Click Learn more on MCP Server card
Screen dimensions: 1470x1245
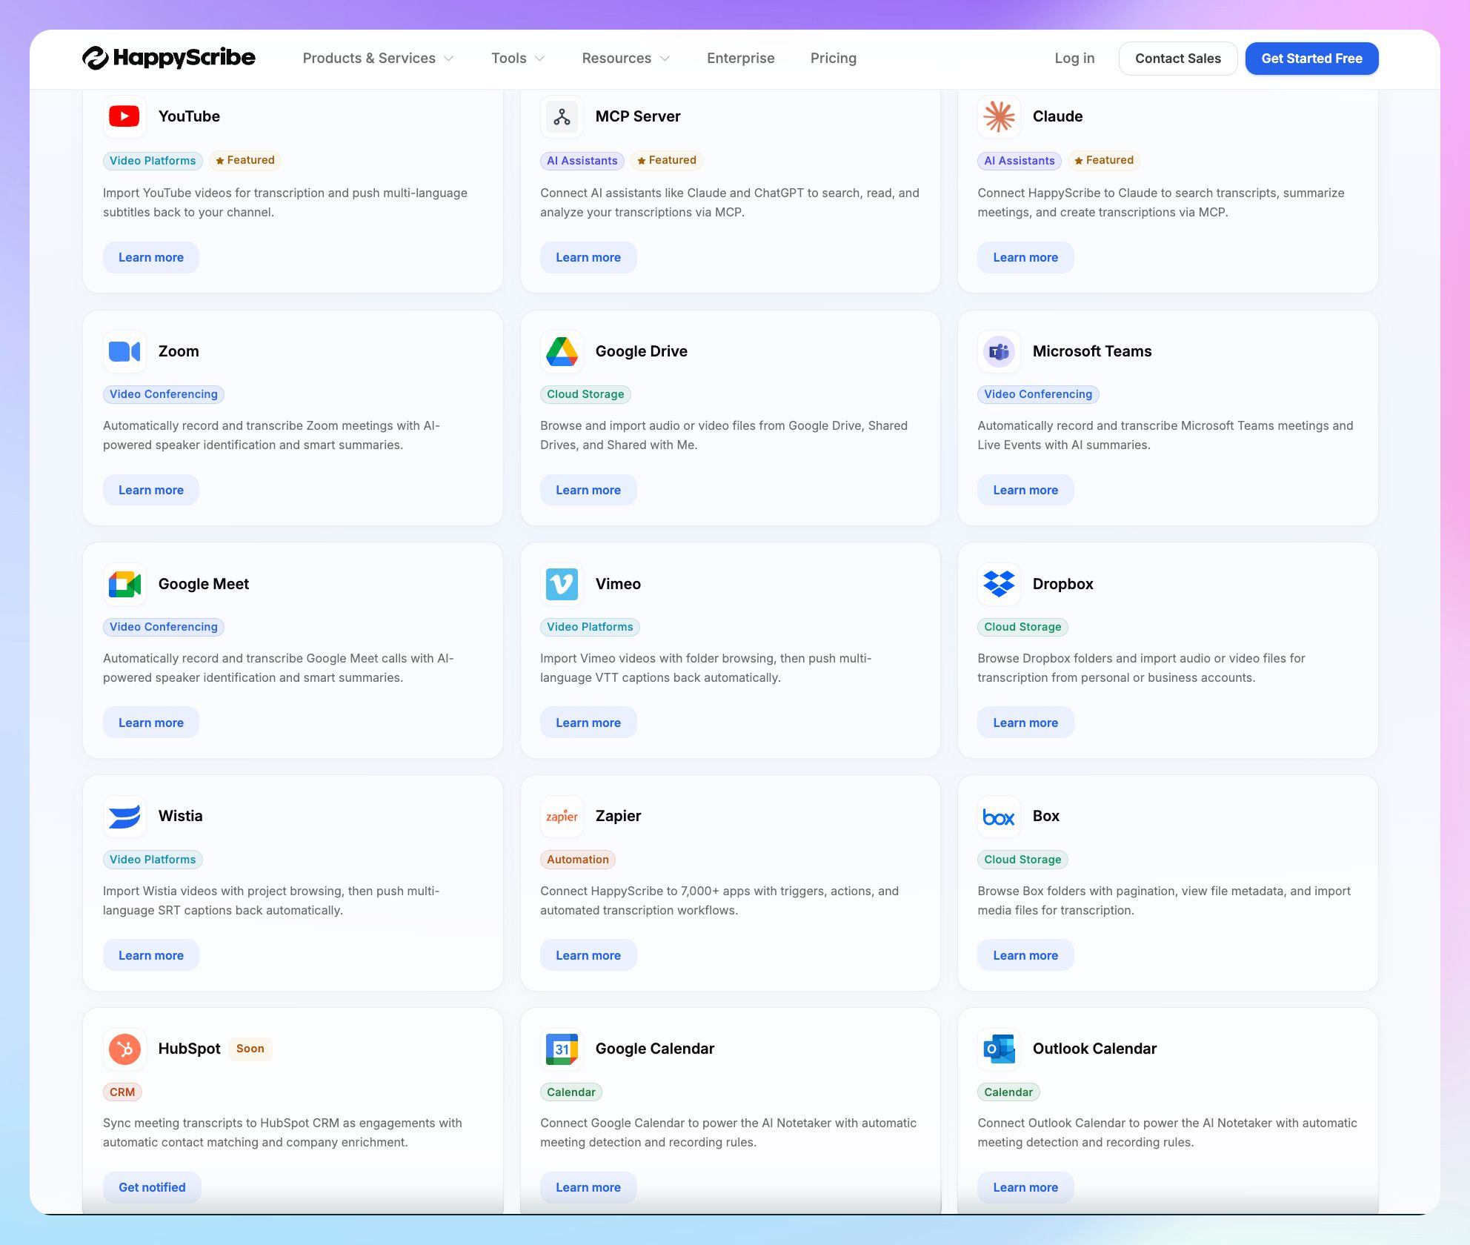[588, 257]
